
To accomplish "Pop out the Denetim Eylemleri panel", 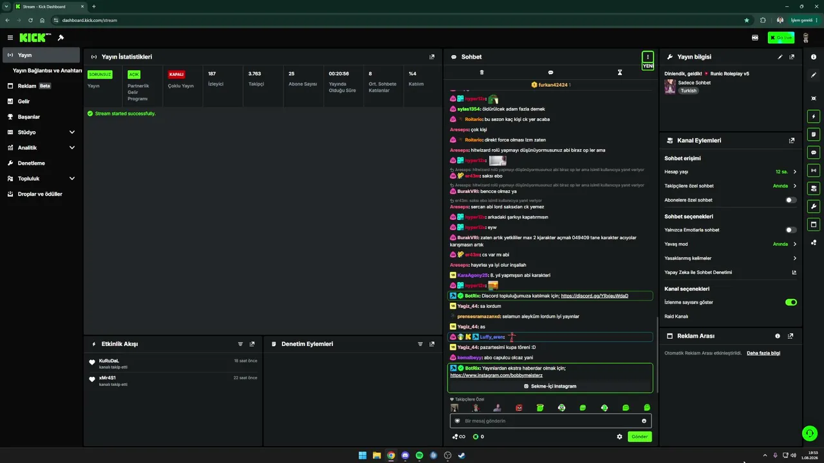I will [432, 344].
